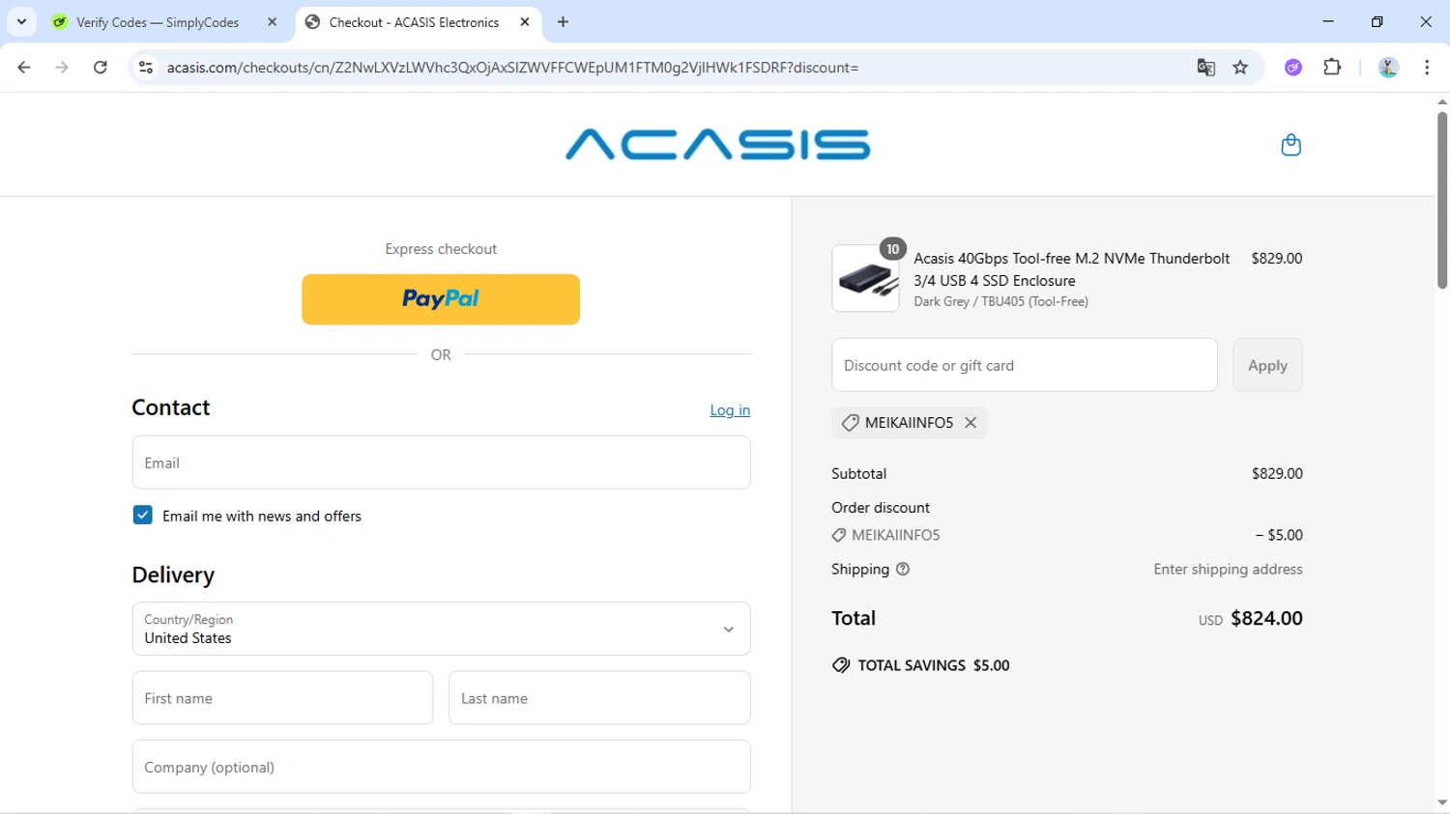Click the shipping help question mark icon
The height and width of the screenshot is (814, 1450).
903,570
